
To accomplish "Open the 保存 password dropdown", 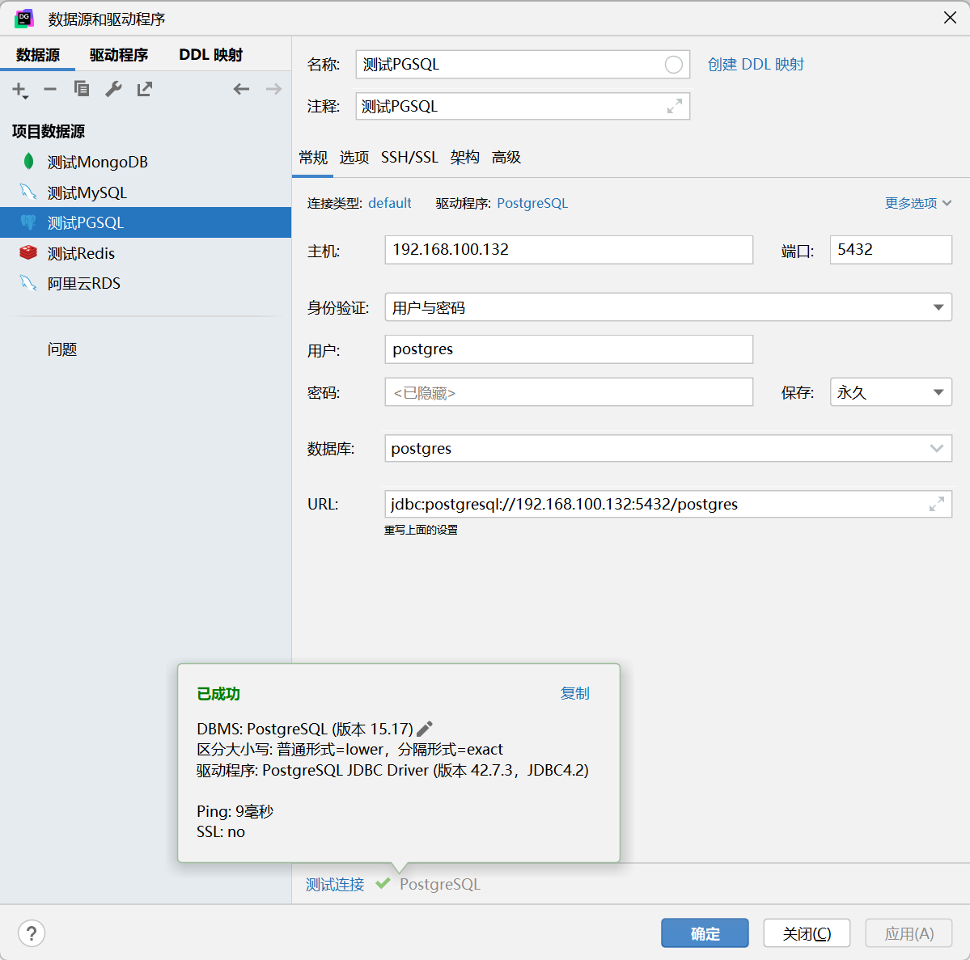I will [891, 392].
